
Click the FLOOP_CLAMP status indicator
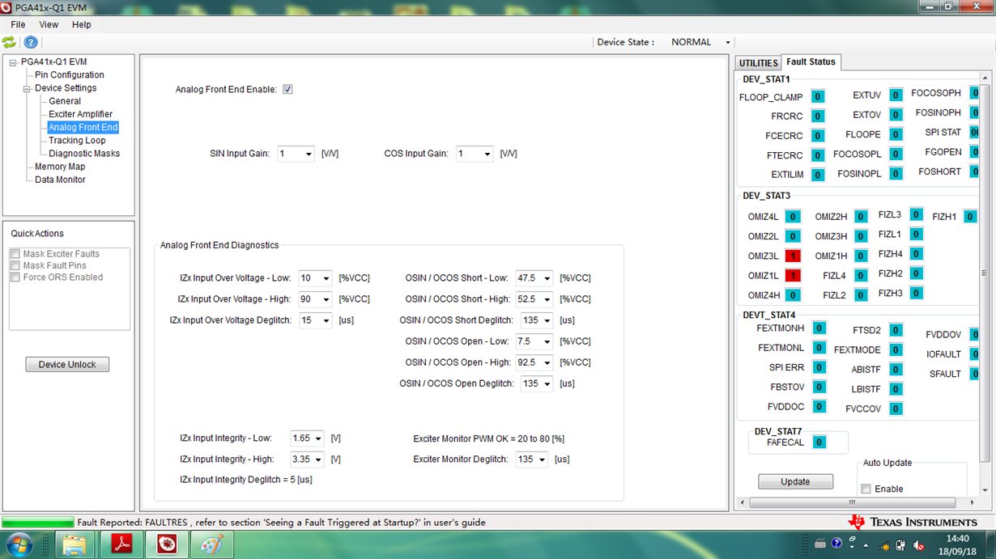pos(818,97)
